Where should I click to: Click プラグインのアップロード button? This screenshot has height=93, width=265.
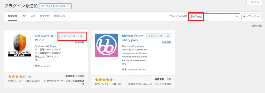click(55, 6)
